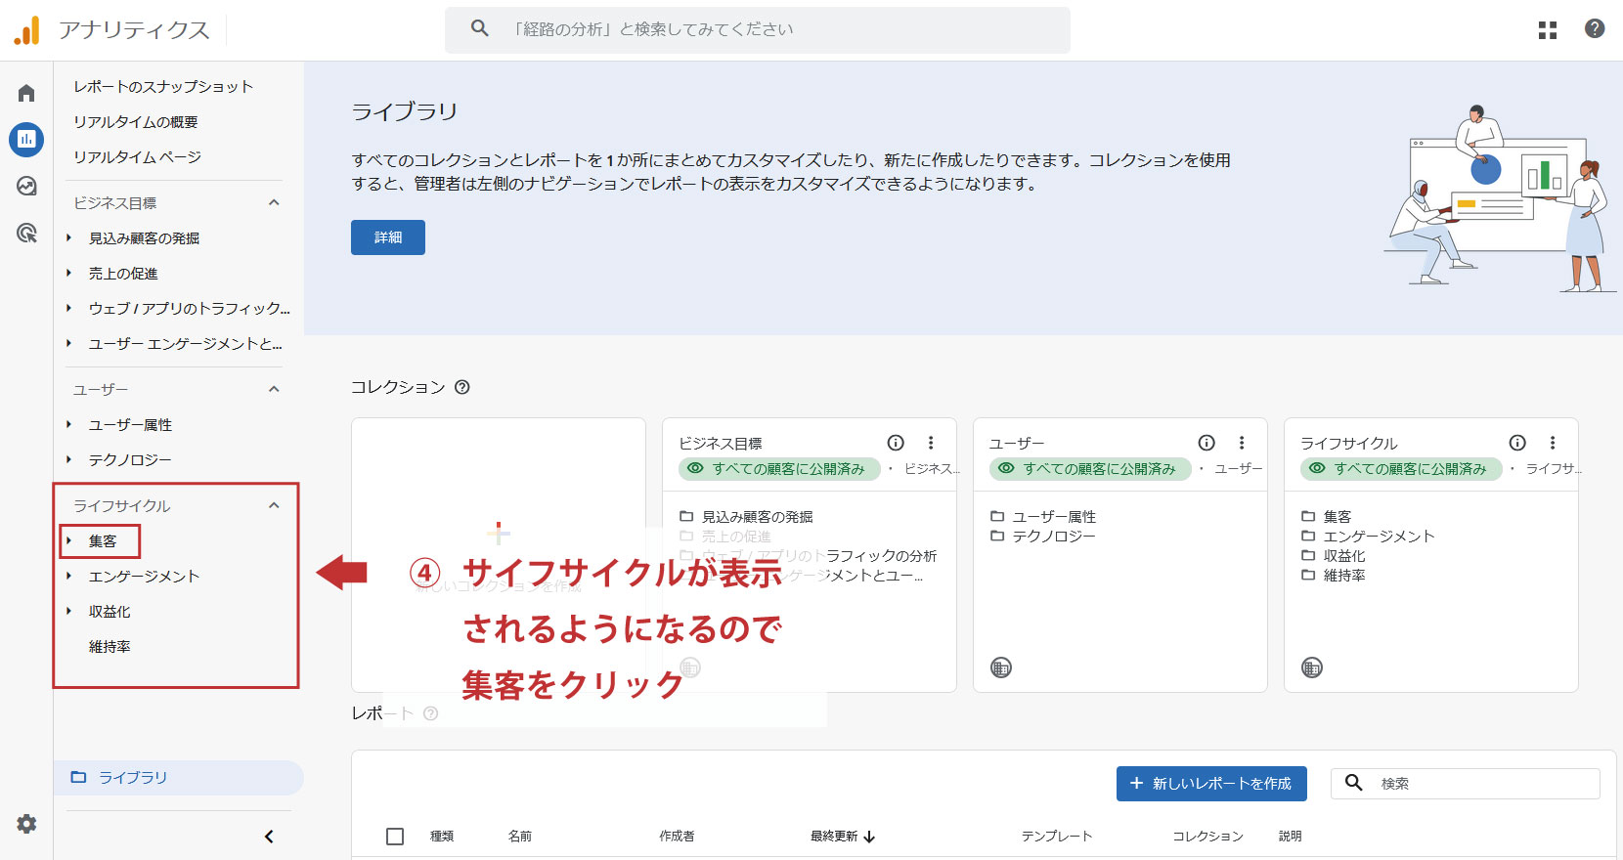Select the Reports icon in sidebar
The height and width of the screenshot is (860, 1623).
pyautogui.click(x=26, y=140)
